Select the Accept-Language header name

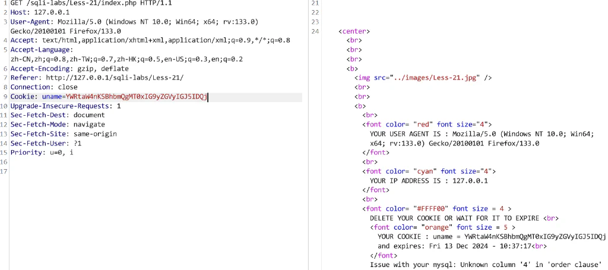[42, 50]
